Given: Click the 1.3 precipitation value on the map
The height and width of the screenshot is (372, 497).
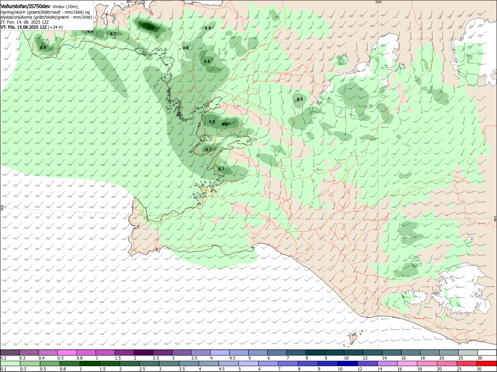Looking at the screenshot, I should point(151,28).
